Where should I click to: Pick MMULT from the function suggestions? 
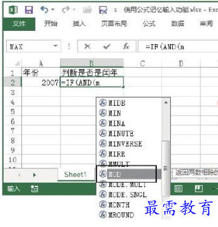[129, 163]
